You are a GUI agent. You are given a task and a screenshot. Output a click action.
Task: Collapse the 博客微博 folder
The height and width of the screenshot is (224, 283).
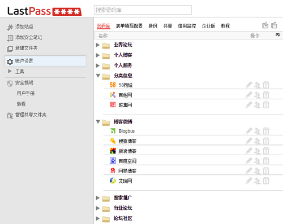[x=98, y=122]
